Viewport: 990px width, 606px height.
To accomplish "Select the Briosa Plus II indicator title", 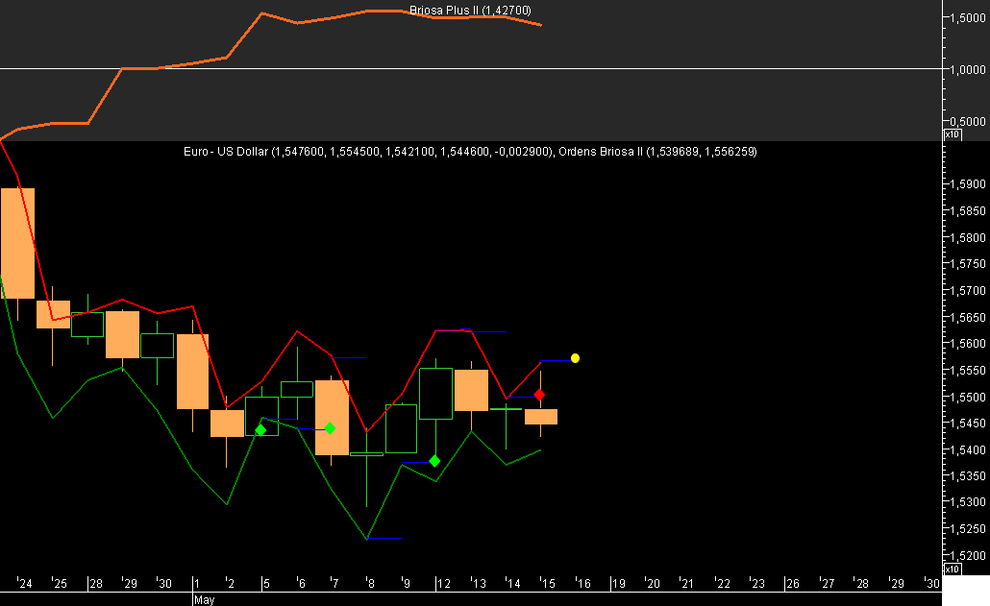I will pos(470,11).
